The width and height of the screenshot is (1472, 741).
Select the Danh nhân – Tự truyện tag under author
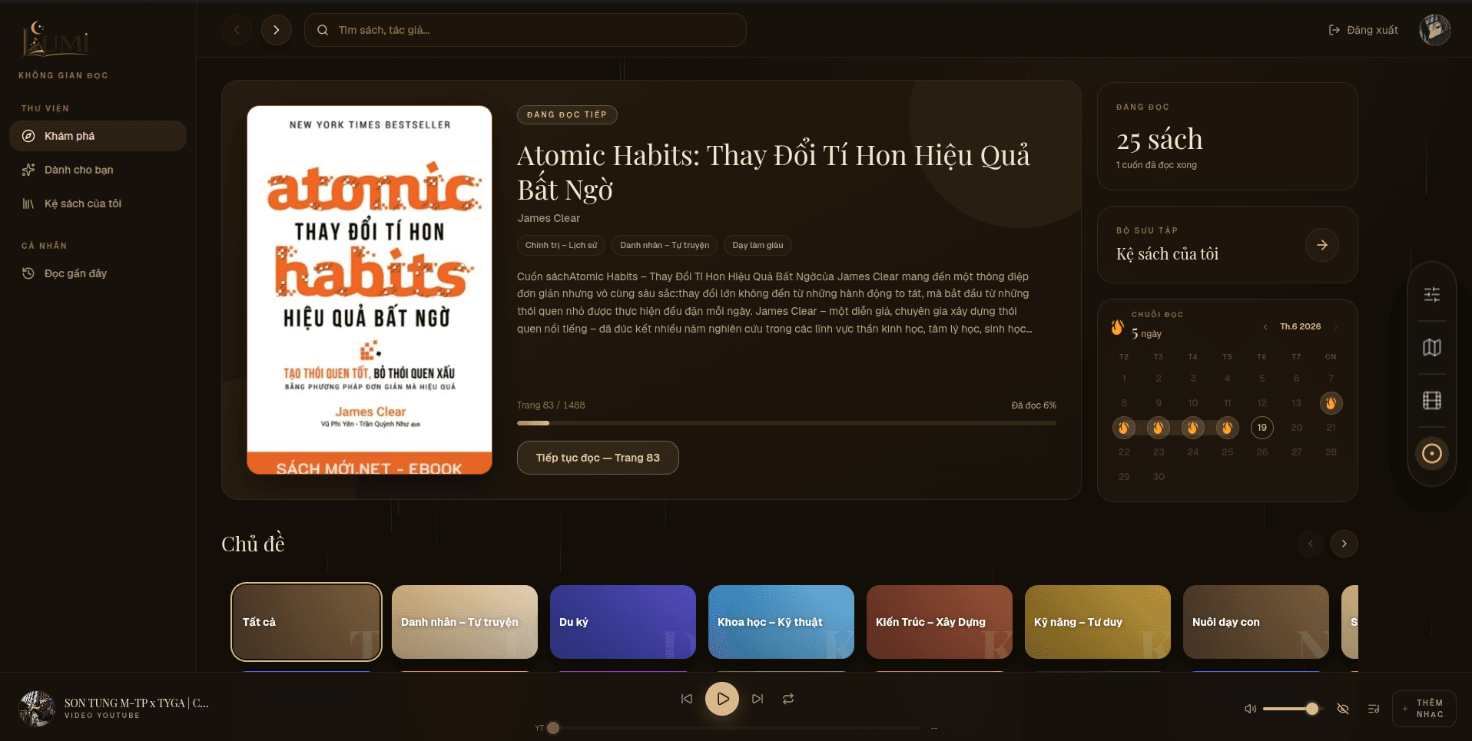pos(665,246)
